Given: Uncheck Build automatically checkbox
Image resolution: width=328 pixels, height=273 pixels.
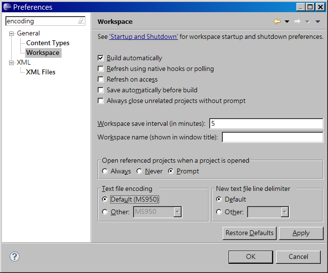Looking at the screenshot, I should pos(101,58).
